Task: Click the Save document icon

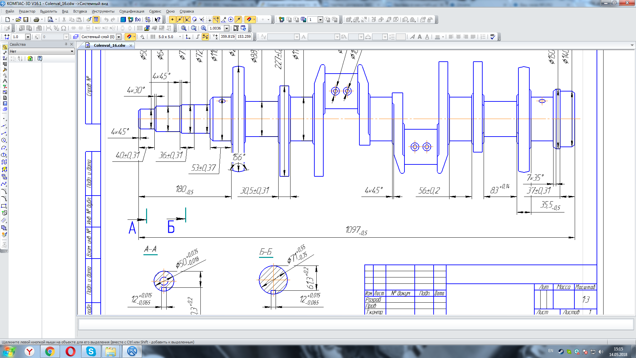Action: tap(26, 20)
